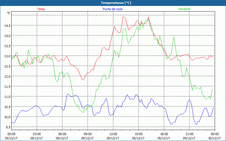The height and width of the screenshot is (141, 226).
Task: Click the 06:00 time axis label
Action: point(62,134)
